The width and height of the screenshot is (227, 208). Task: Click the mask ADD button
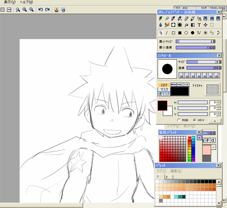(x=174, y=85)
